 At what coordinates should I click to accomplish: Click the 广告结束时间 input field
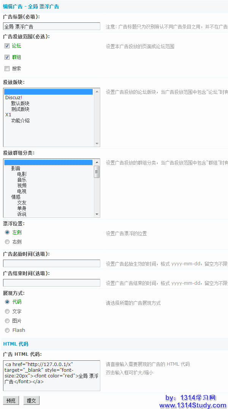51,283
